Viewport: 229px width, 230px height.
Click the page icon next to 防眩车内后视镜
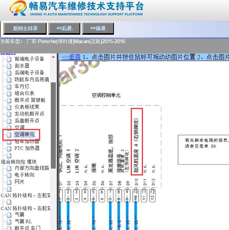point(9,80)
